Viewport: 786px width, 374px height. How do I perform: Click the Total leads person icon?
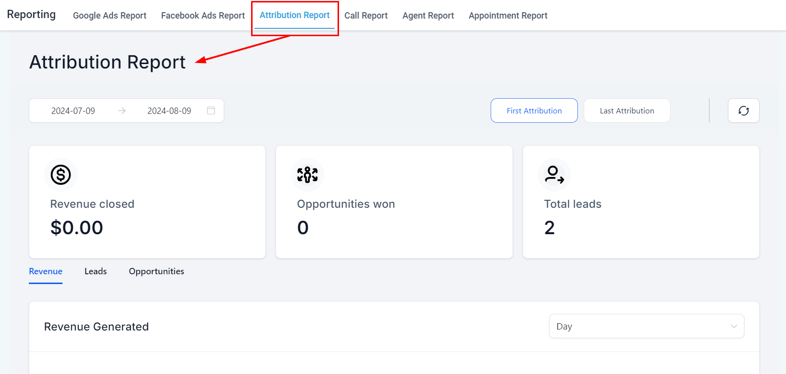click(554, 175)
